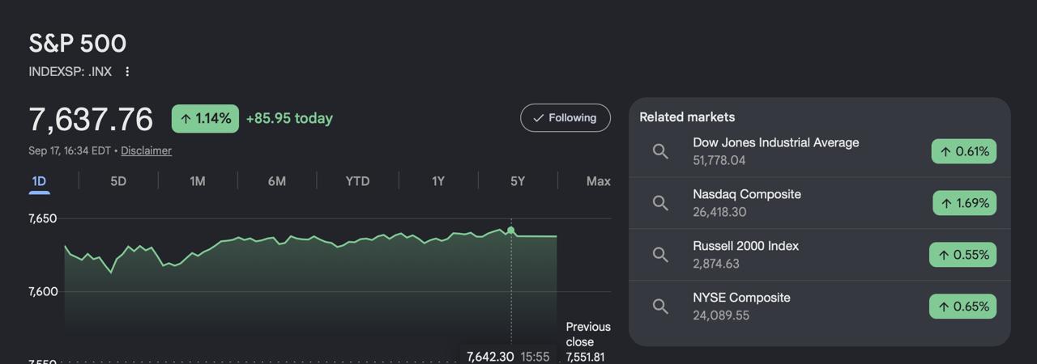Click the Nasdaq value 26,418.30
This screenshot has width=1037, height=364.
719,212
